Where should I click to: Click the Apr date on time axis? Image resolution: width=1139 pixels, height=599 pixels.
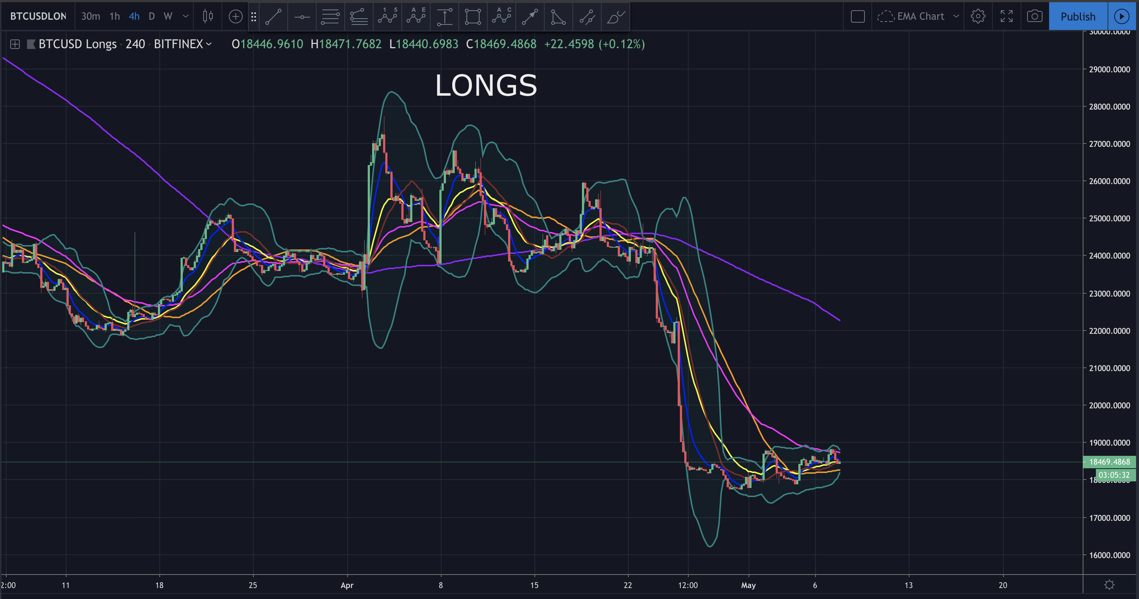(x=347, y=585)
